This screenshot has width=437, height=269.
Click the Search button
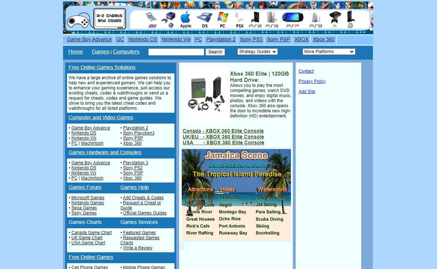215,52
